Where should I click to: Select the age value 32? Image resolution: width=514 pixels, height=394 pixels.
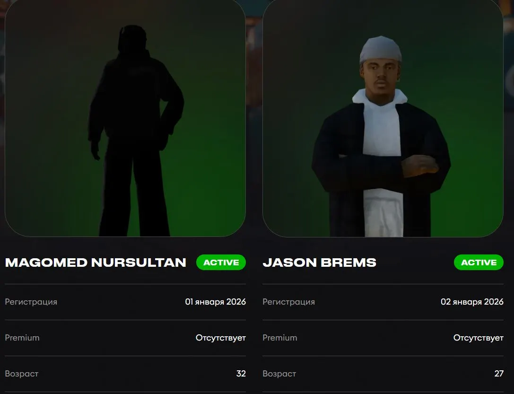click(x=241, y=374)
